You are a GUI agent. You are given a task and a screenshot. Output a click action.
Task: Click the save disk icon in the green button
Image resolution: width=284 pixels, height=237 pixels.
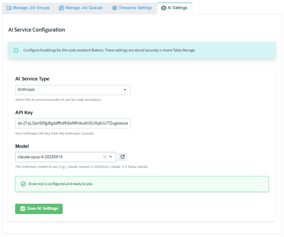22,208
